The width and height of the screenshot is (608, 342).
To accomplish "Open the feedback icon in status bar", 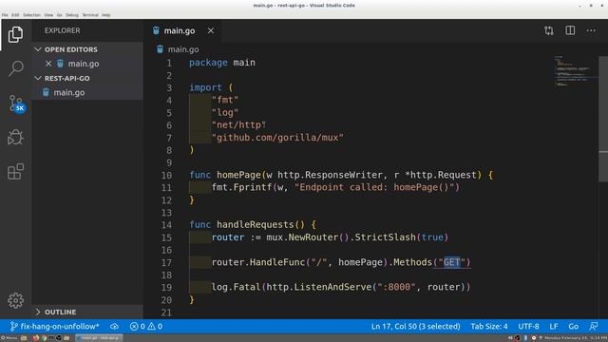I will 594,327.
